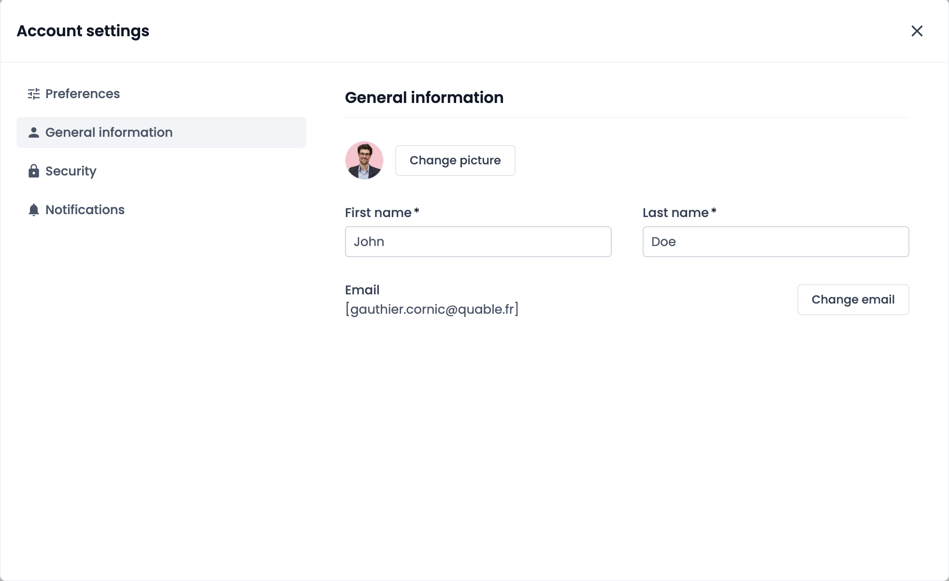This screenshot has width=949, height=581.
Task: Click the Last name field label
Action: point(676,213)
